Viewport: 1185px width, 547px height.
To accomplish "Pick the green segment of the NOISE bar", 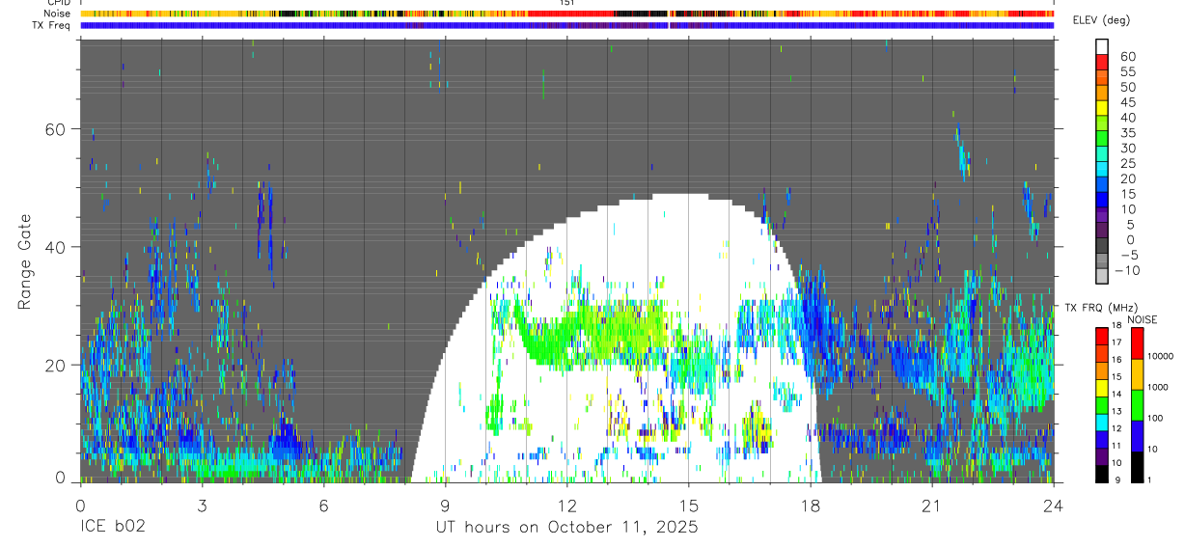I will (1137, 404).
